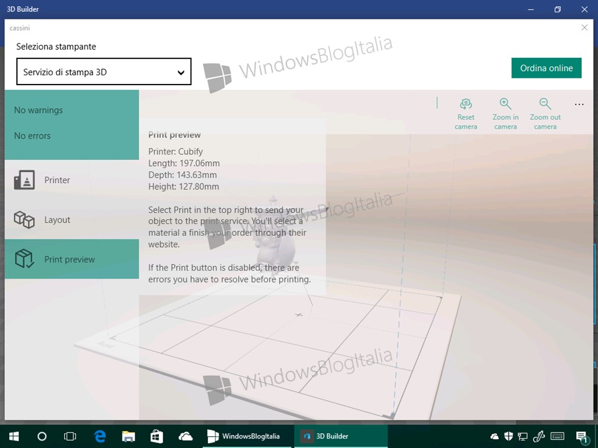
Task: Open Task View on the taskbar
Action: pyautogui.click(x=70, y=436)
